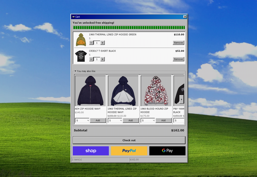Screen dimensions: 257x177
Task: Click the $175.00 price under Blood Hound hoodie
Action: (145, 116)
